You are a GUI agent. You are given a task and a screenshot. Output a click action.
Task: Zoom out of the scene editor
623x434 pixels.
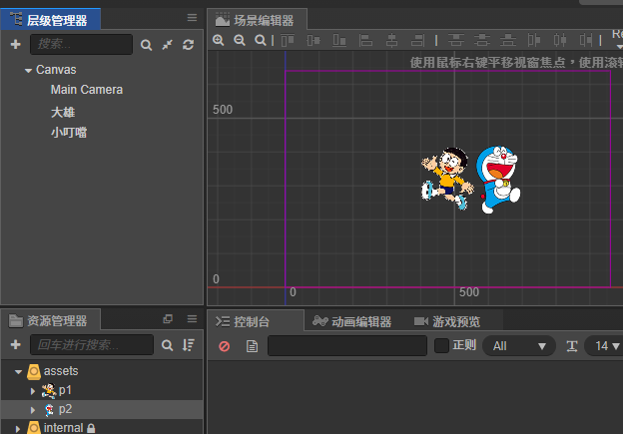(x=240, y=40)
